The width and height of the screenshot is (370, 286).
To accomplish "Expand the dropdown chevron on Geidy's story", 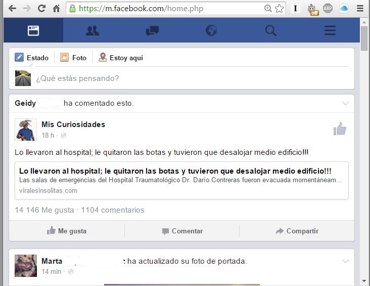I will [x=345, y=103].
